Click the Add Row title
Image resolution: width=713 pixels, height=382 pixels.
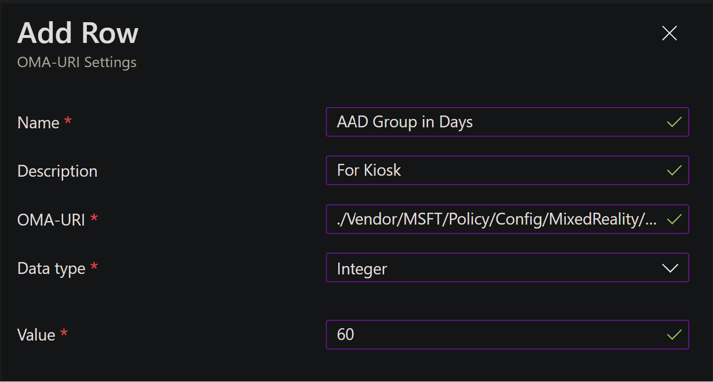tap(77, 33)
